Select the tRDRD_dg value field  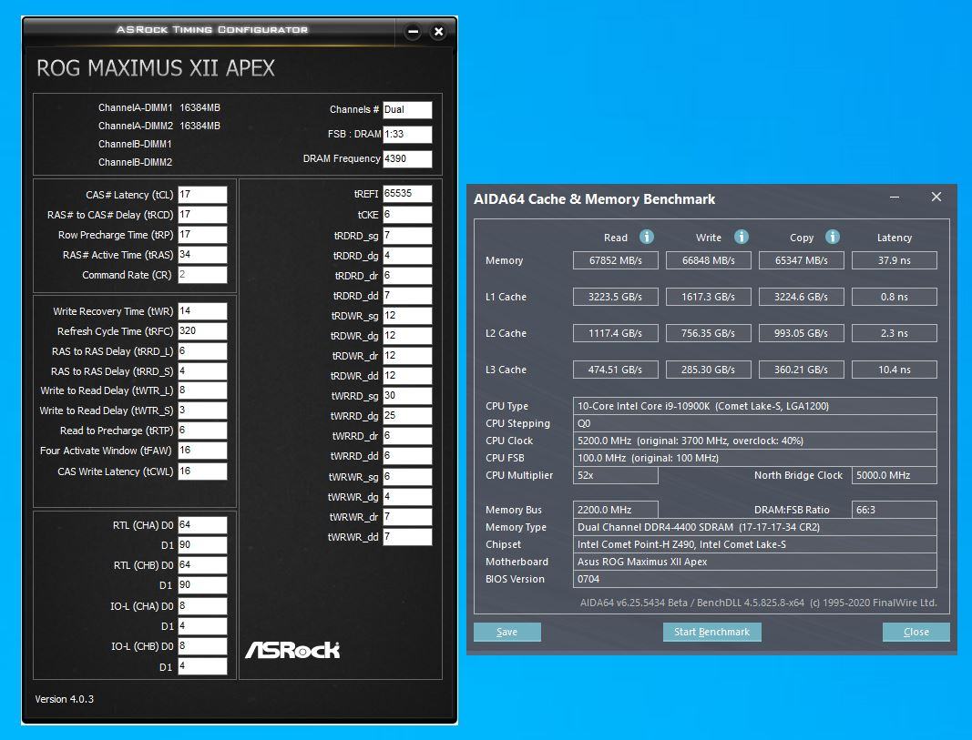(407, 255)
